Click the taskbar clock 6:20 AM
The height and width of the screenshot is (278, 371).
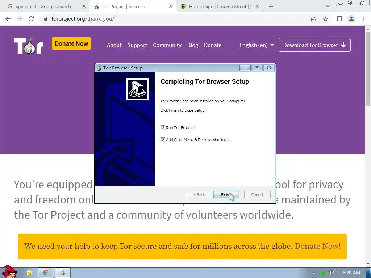(351, 273)
